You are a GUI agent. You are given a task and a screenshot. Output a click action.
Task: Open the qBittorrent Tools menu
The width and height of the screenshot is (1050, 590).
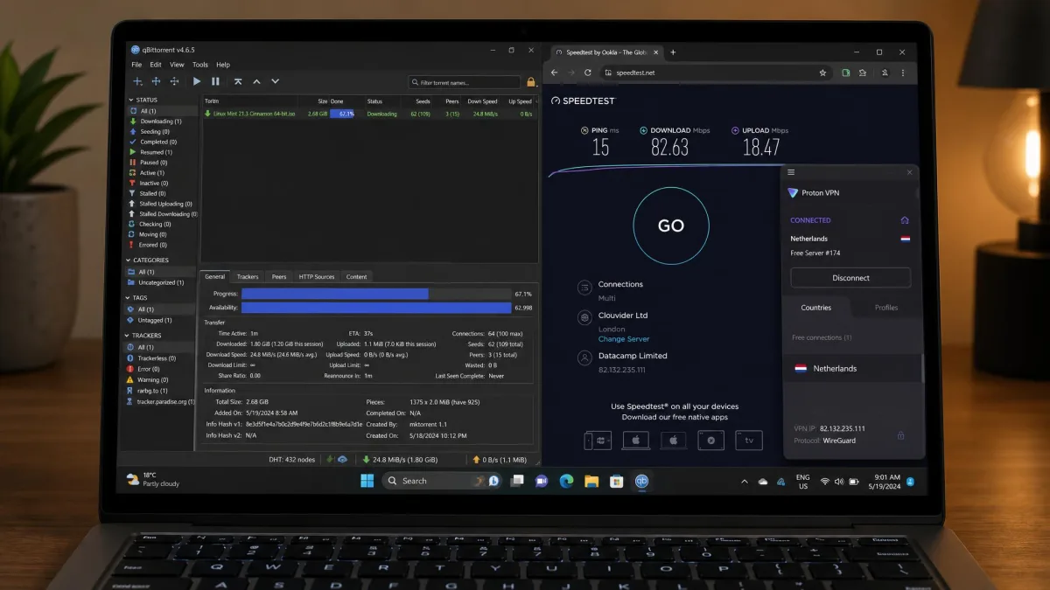pos(200,65)
